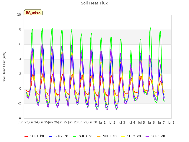Image resolution: width=189 pixels, height=142 pixels.
Task: Click the Jul 2 x-axis label
Action: pyautogui.click(x=112, y=122)
